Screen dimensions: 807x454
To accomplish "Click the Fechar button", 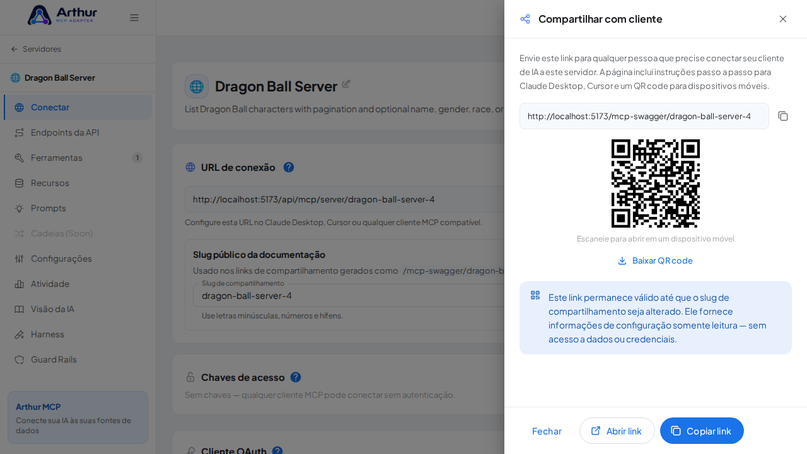I will pyautogui.click(x=547, y=431).
